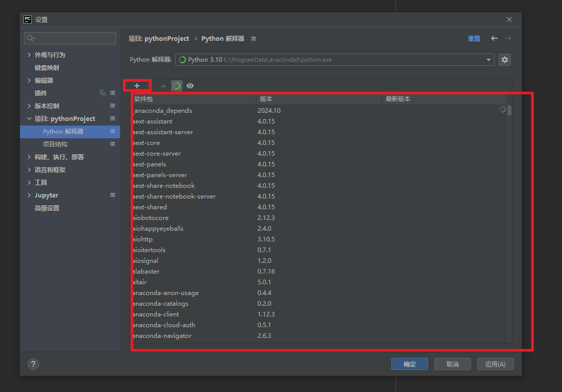This screenshot has width=562, height=392.
Task: Select the anaconda-client package row
Action: coord(319,314)
